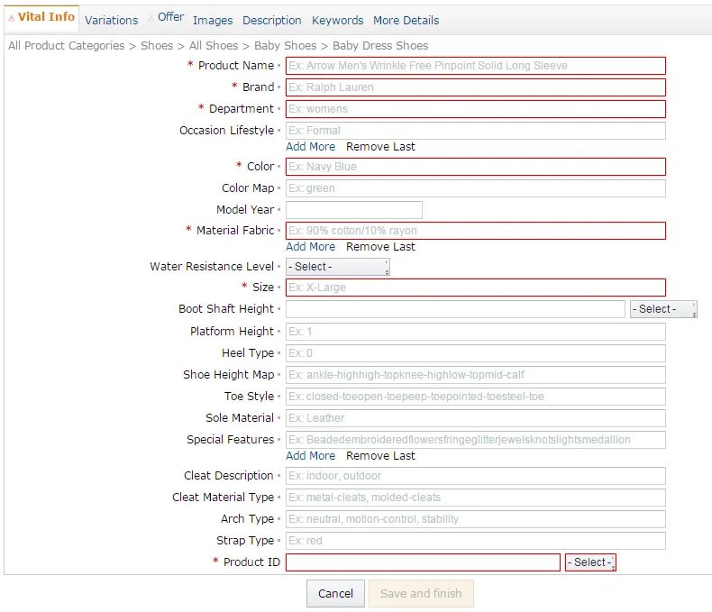This screenshot has width=712, height=612.
Task: Open the Images tab
Action: click(x=212, y=20)
